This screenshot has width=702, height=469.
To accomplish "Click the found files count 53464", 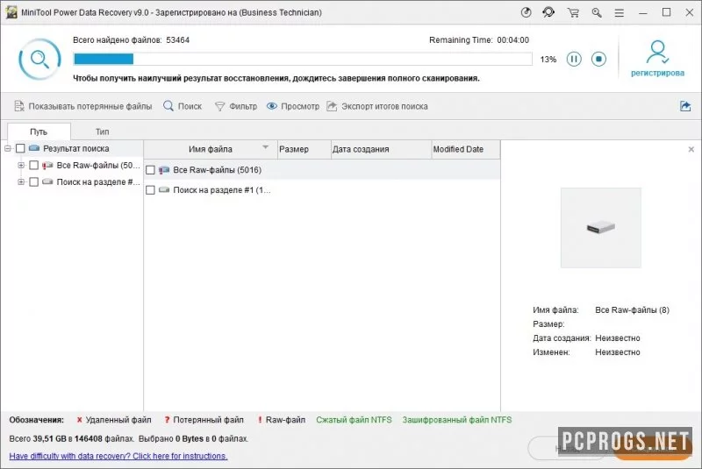I will (x=178, y=40).
